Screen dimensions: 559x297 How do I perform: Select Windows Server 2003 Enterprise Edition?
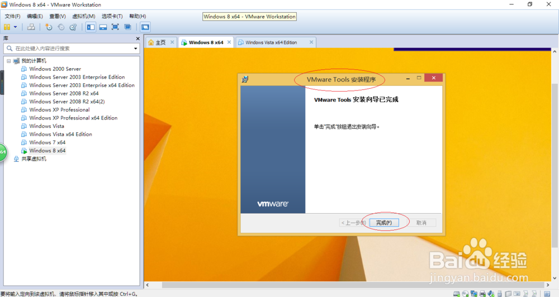point(77,77)
